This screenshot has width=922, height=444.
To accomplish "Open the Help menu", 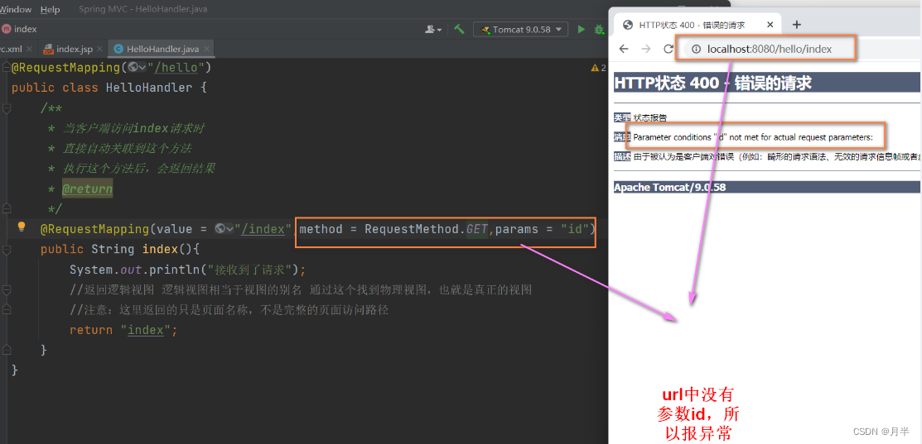I will [x=50, y=9].
